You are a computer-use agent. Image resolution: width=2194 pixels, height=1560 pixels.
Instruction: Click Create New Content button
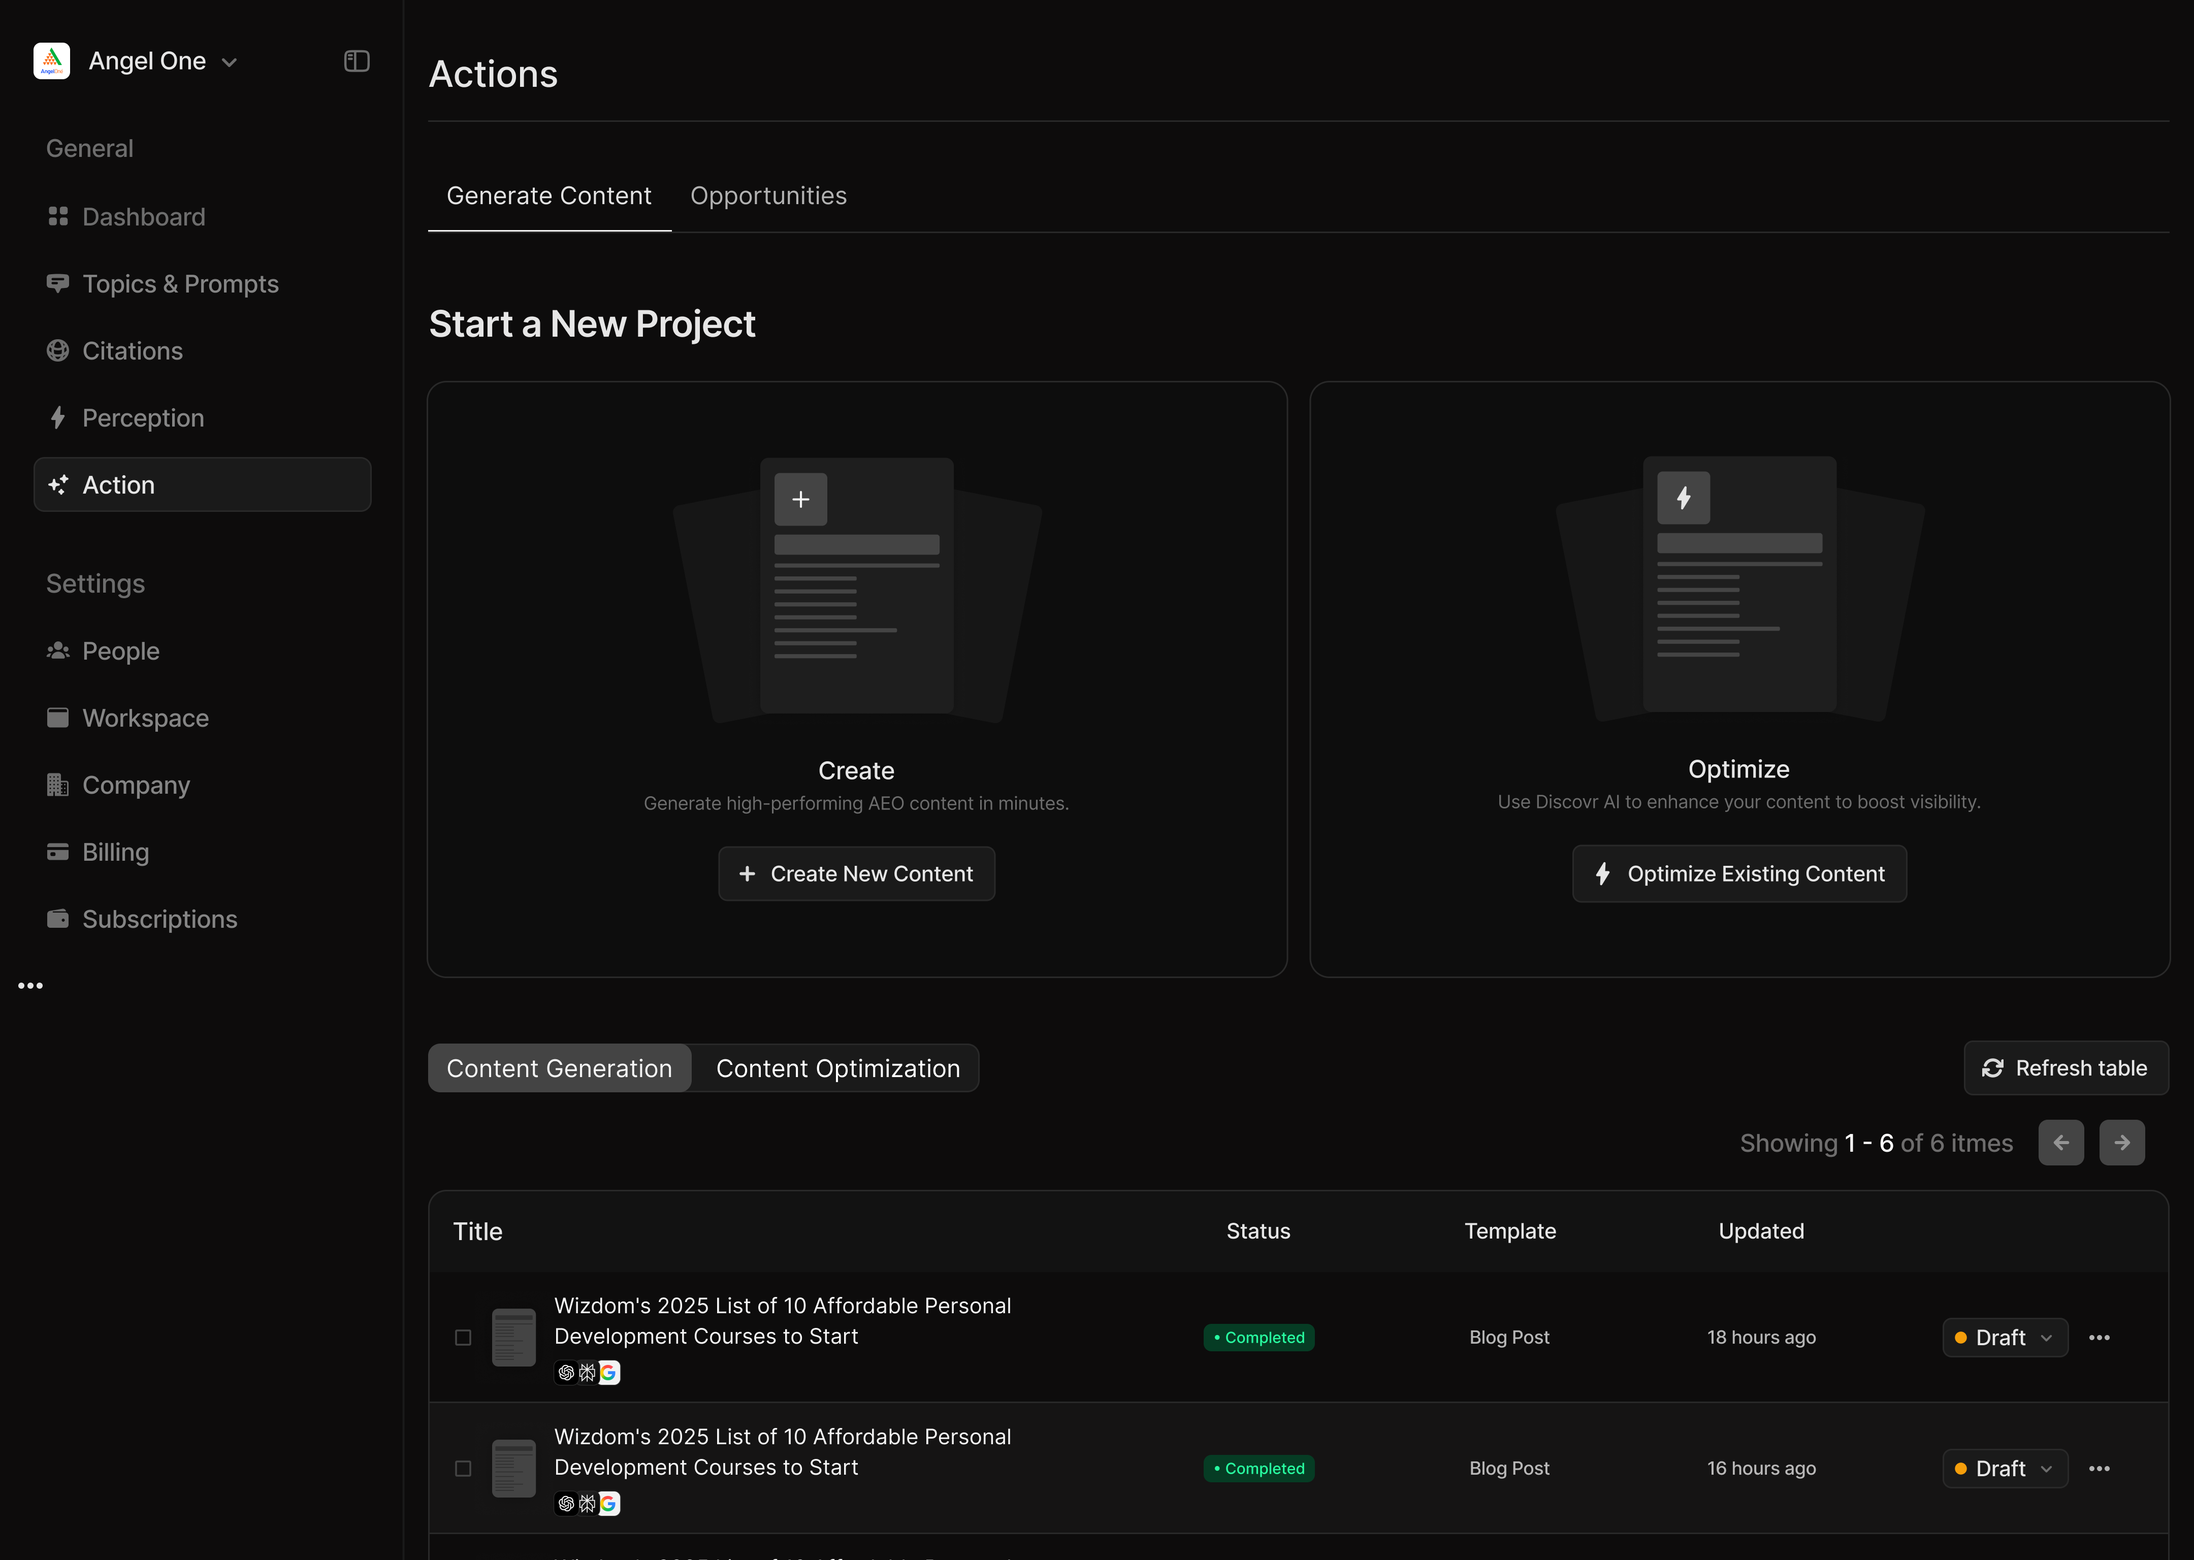click(856, 874)
